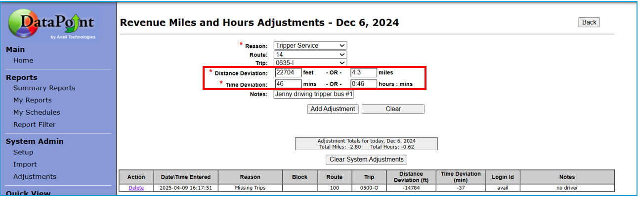
Task: Click the Time Deviation mins field
Action: [x=288, y=84]
